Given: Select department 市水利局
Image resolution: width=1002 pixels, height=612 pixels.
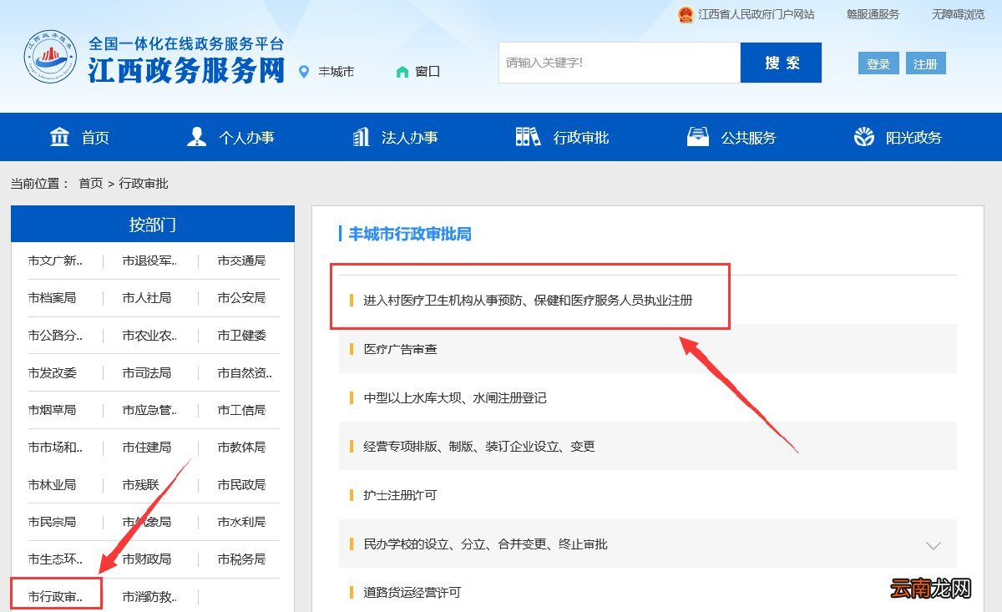Looking at the screenshot, I should click(x=241, y=522).
